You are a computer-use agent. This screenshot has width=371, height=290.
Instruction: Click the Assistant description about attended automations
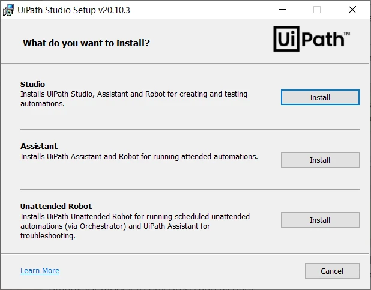pyautogui.click(x=139, y=157)
